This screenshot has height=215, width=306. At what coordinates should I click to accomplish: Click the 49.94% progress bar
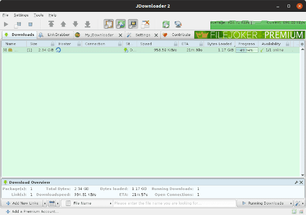click(x=247, y=50)
